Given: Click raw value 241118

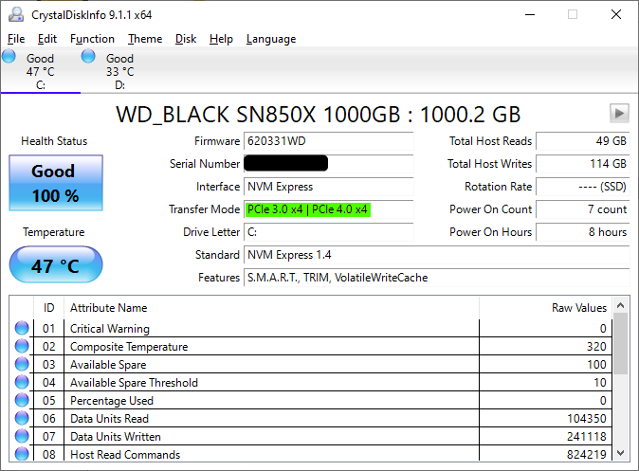Looking at the screenshot, I should click(x=587, y=436).
